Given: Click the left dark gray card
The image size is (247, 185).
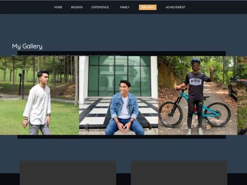Looking at the screenshot, I should [x=68, y=173].
